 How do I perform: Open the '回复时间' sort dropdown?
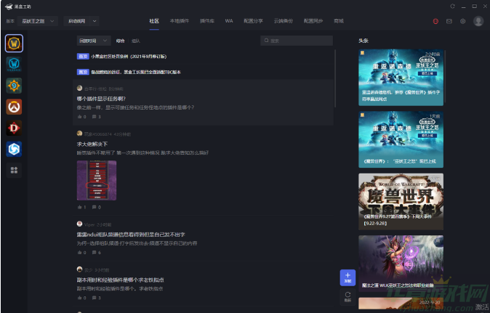(x=94, y=41)
